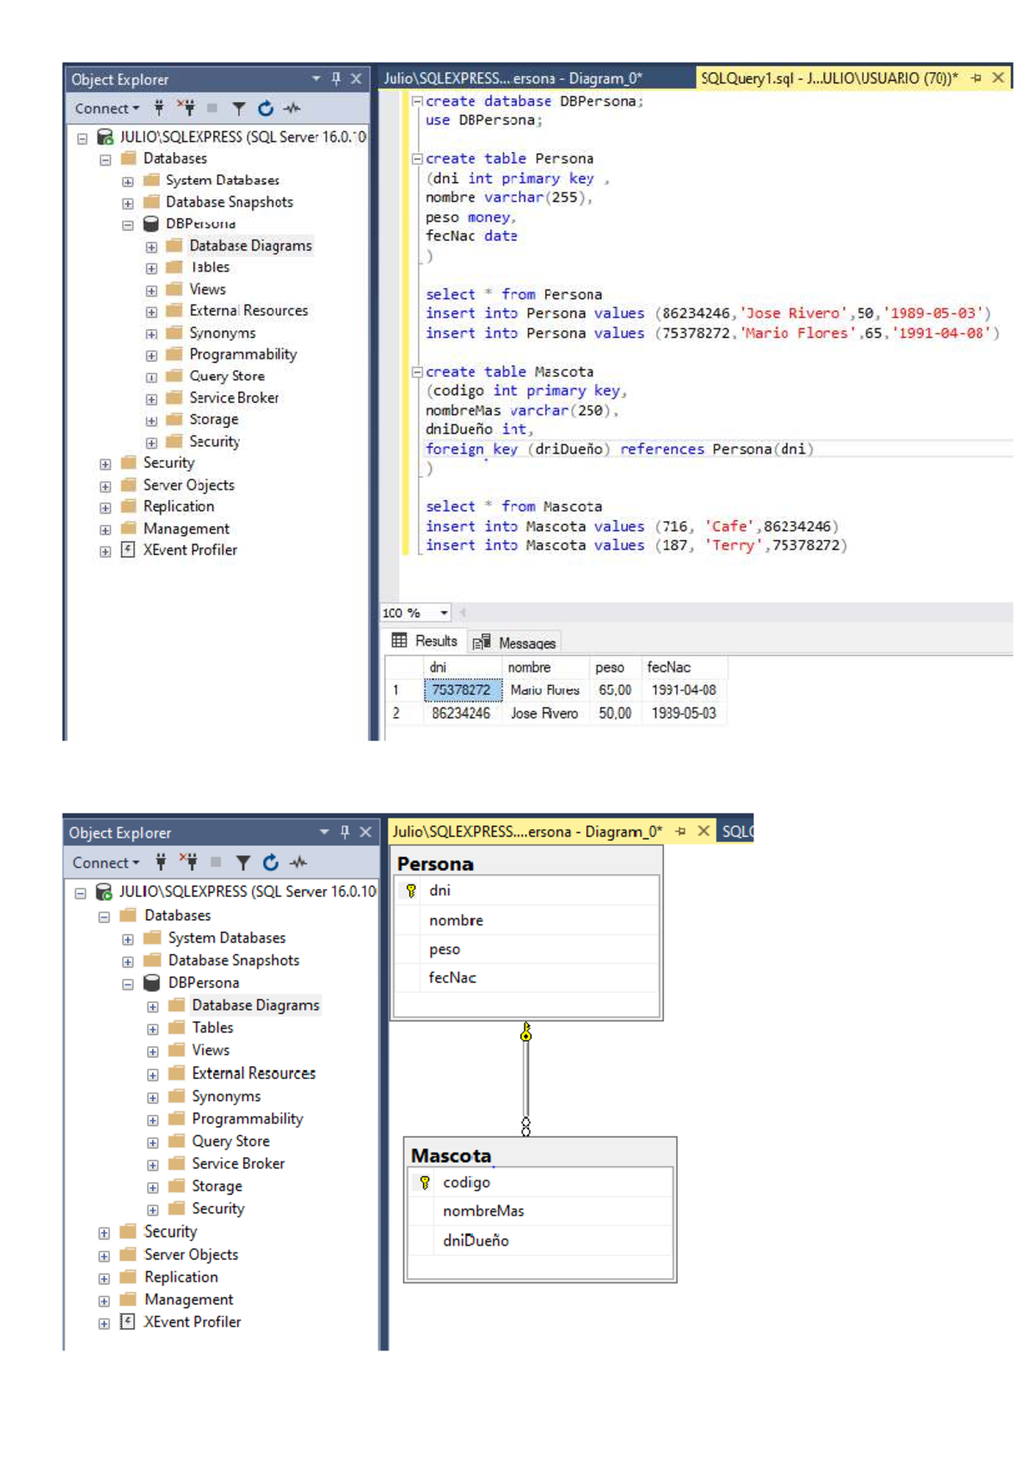1032x1458 pixels.
Task: Click Refresh icon in diagram screenshot Object Explorer
Action: [x=271, y=862]
